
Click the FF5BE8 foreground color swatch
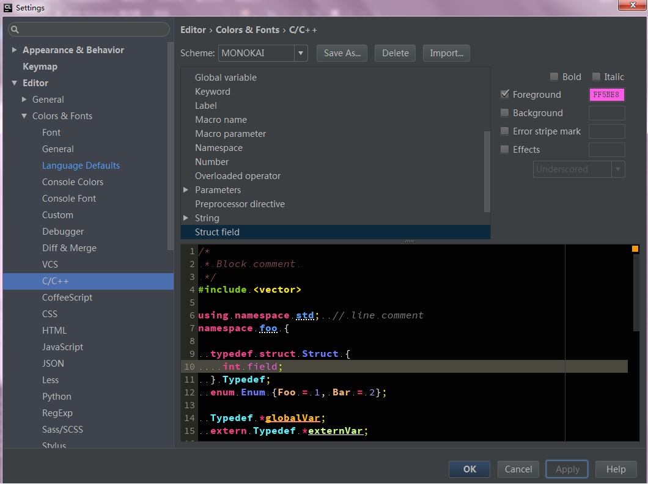(x=606, y=94)
